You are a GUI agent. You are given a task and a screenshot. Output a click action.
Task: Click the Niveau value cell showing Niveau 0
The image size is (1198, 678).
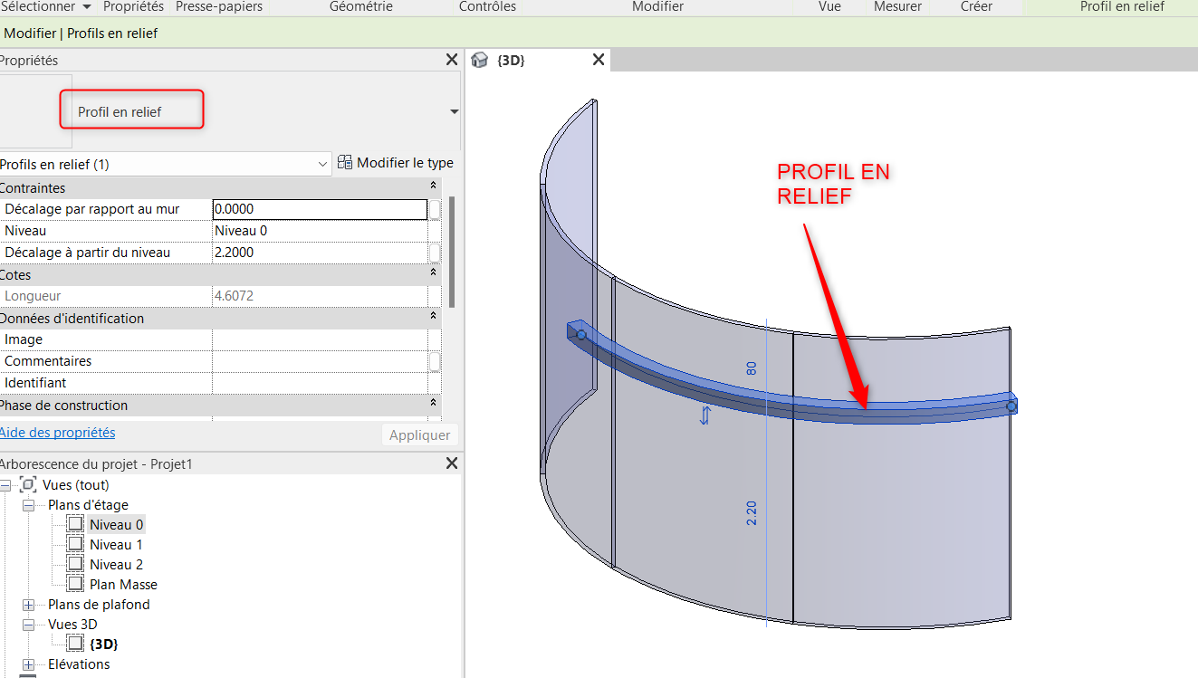320,231
